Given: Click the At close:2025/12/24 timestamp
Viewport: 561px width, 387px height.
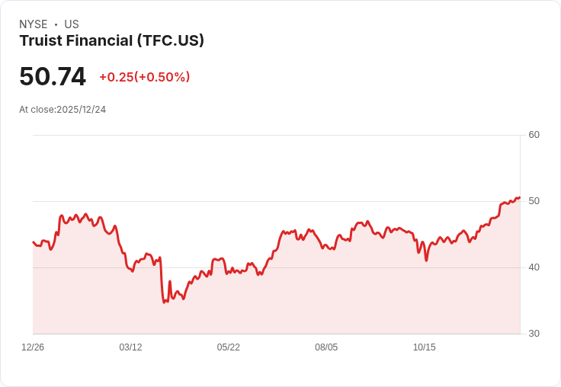Looking at the screenshot, I should [63, 110].
